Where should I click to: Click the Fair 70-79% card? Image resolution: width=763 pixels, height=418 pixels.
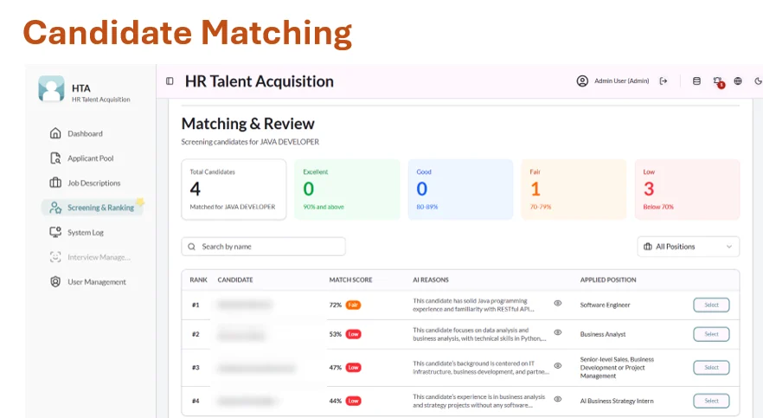click(x=574, y=190)
